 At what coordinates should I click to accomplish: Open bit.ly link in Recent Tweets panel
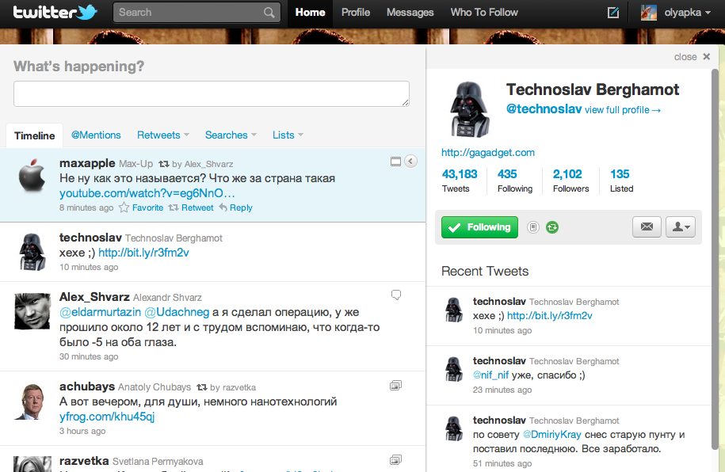[550, 316]
